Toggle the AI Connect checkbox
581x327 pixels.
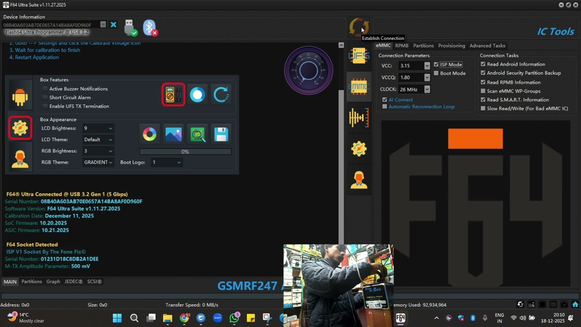click(x=385, y=100)
